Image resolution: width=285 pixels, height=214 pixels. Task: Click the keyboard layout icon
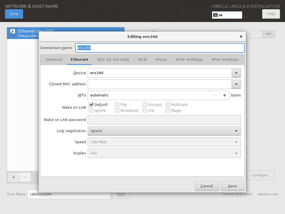[x=215, y=15]
